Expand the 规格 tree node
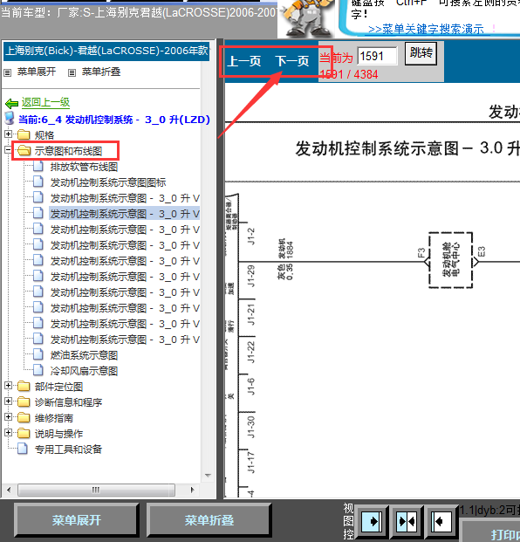 click(x=9, y=134)
